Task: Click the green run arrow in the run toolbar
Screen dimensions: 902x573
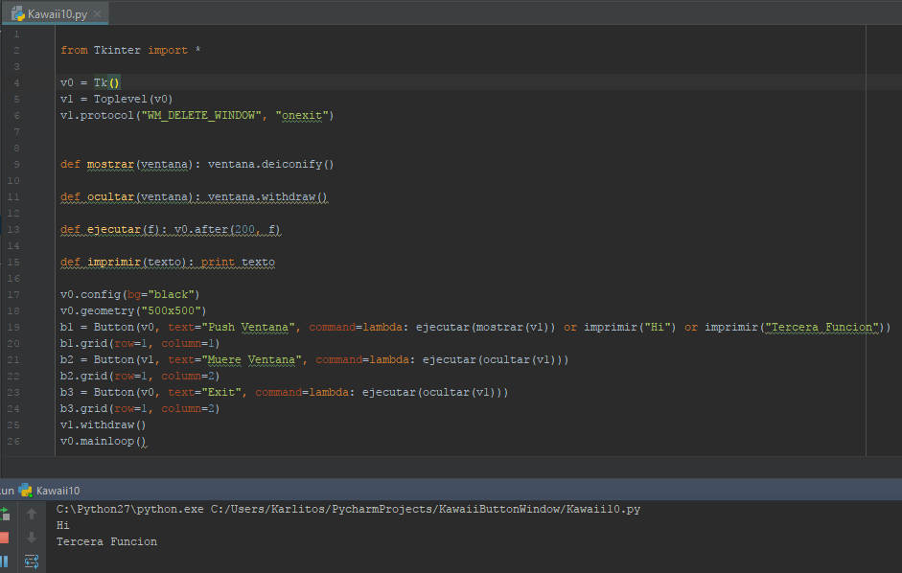Action: click(4, 513)
